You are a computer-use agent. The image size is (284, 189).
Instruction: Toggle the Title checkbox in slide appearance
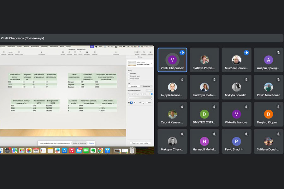(x=129, y=73)
